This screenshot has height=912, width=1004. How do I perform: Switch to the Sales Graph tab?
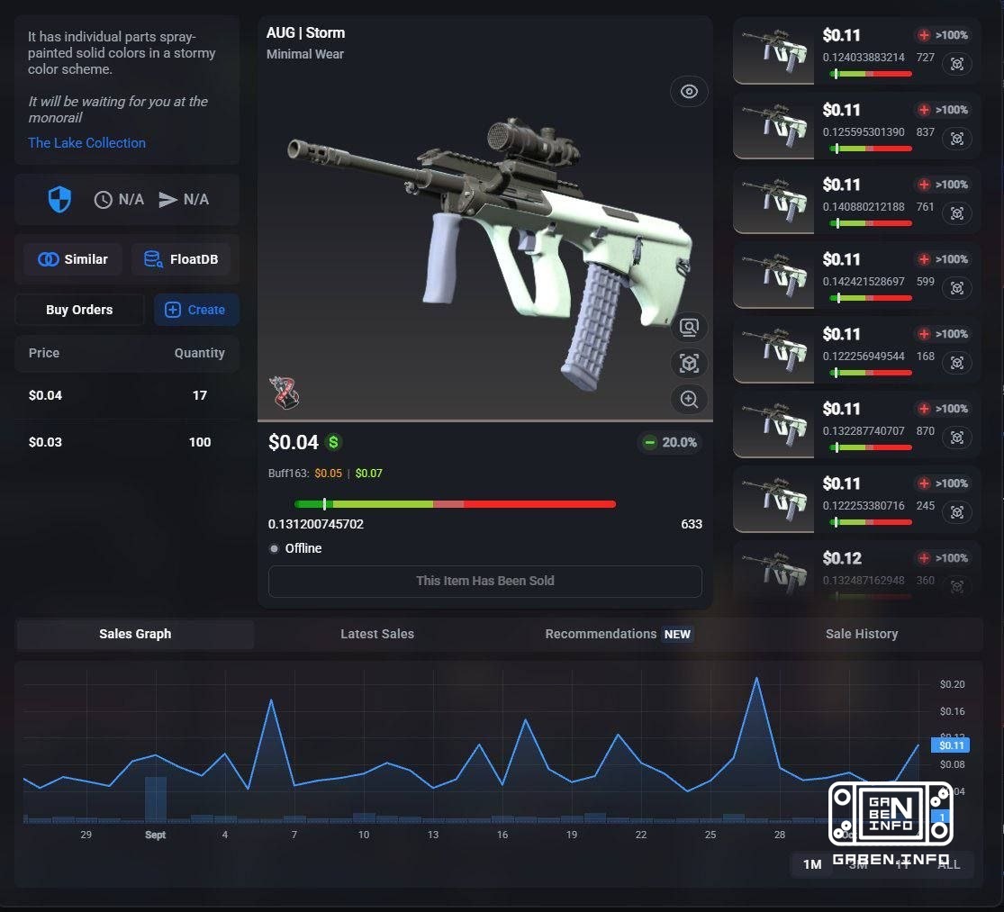pyautogui.click(x=135, y=634)
